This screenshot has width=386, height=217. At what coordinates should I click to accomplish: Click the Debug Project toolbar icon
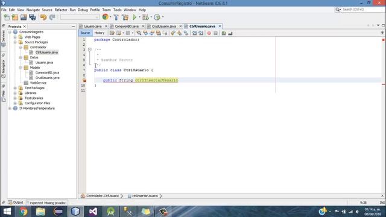tap(145, 17)
